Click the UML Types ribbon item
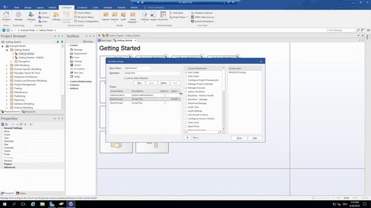Screen dimensions: 371x208 point(176,13)
